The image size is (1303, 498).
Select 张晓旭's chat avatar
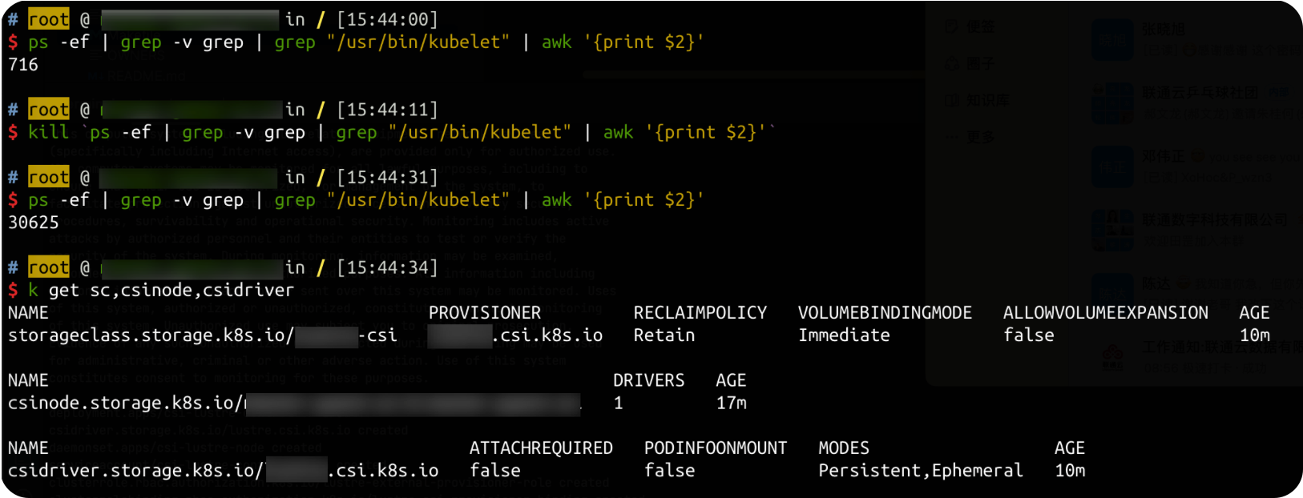tap(1112, 40)
